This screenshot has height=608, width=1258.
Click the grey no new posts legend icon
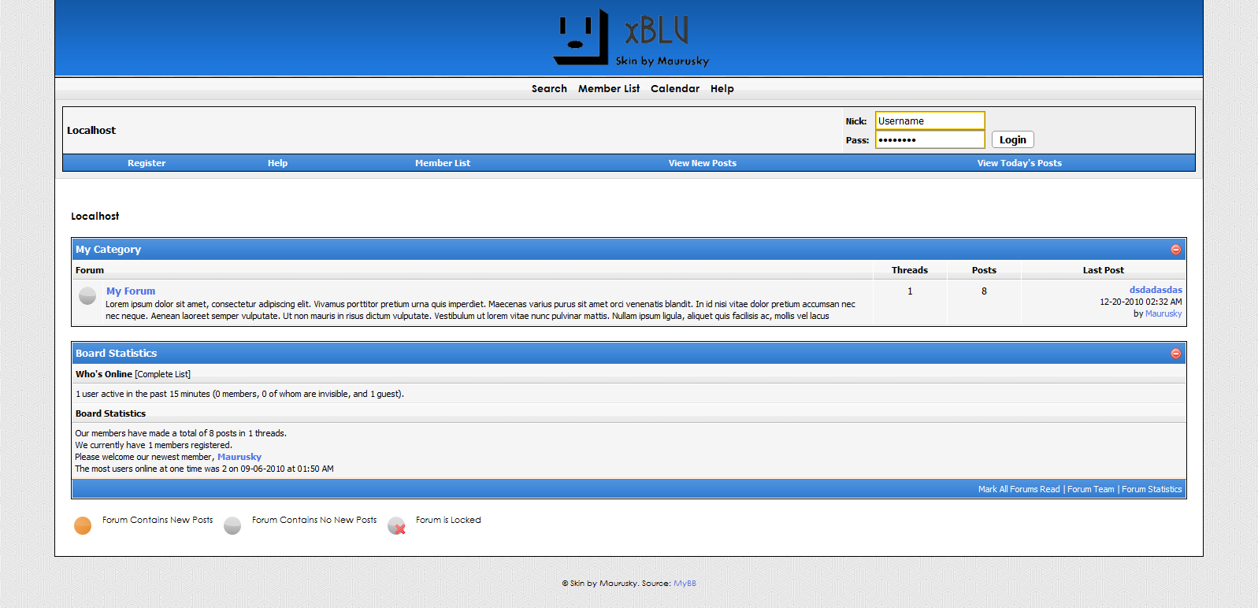pyautogui.click(x=232, y=526)
